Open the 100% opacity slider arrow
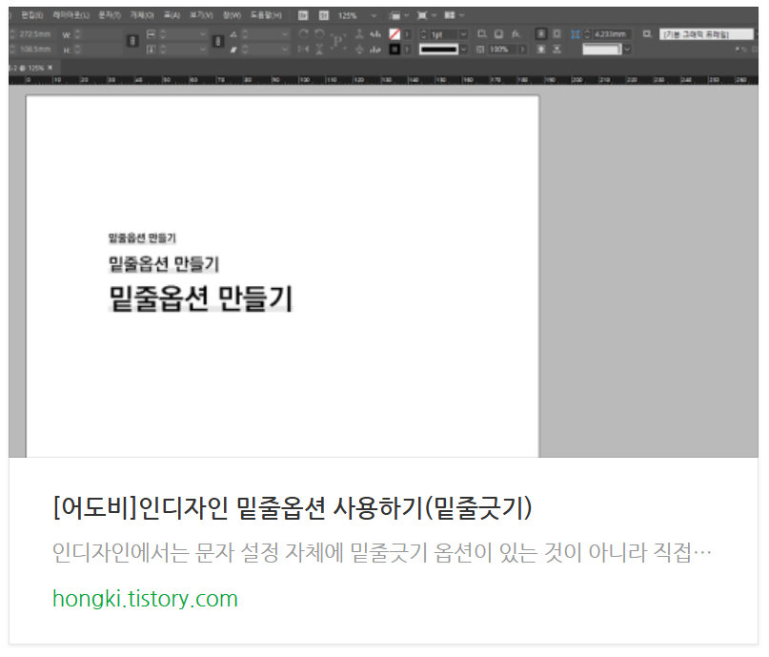The width and height of the screenshot is (769, 657). pyautogui.click(x=522, y=49)
